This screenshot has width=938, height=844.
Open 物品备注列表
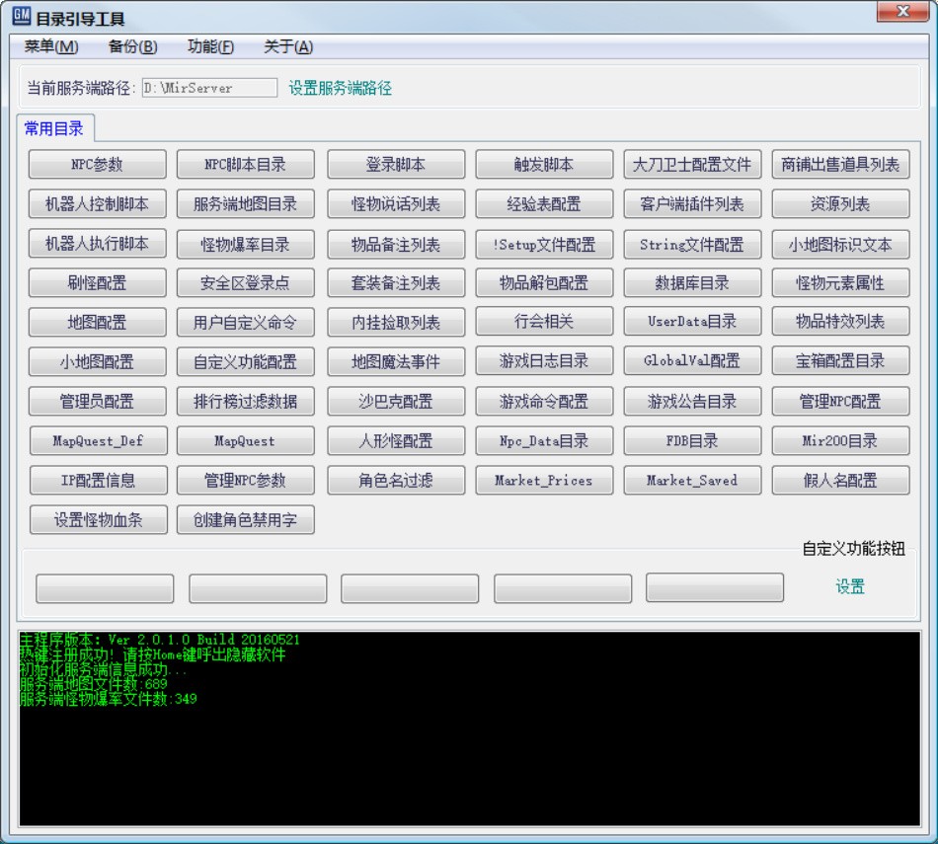(395, 244)
